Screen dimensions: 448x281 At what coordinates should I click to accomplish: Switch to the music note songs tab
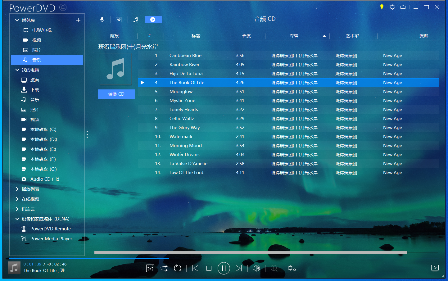point(136,20)
